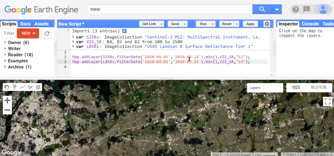The width and height of the screenshot is (334, 156).
Task: Select the draw line tool
Action: [x=22, y=87]
